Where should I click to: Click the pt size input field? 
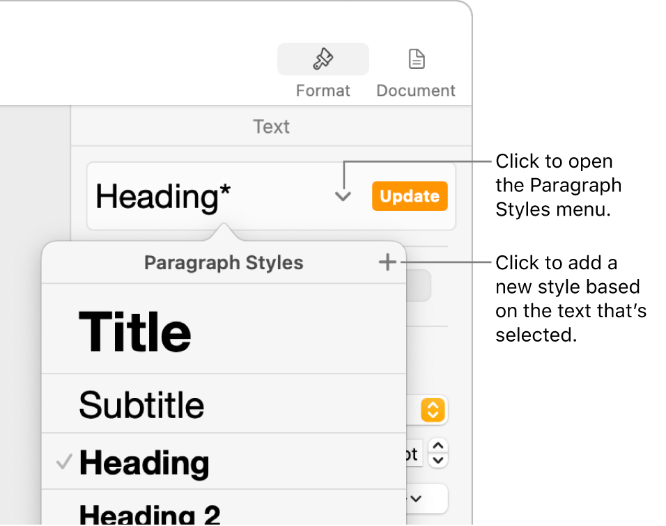[x=412, y=454]
